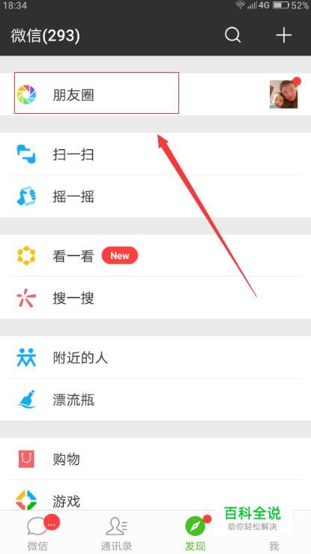Switch to the 通讯录 contacts tab
This screenshot has height=554, width=311.
[116, 534]
